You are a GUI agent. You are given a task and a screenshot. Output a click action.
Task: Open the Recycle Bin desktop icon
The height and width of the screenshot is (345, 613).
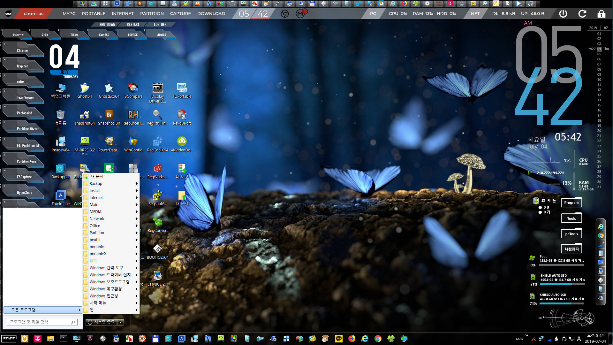pos(60,118)
